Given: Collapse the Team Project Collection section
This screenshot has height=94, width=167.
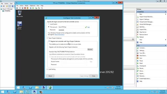Looking at the screenshot, I should pyautogui.click(x=47, y=38).
